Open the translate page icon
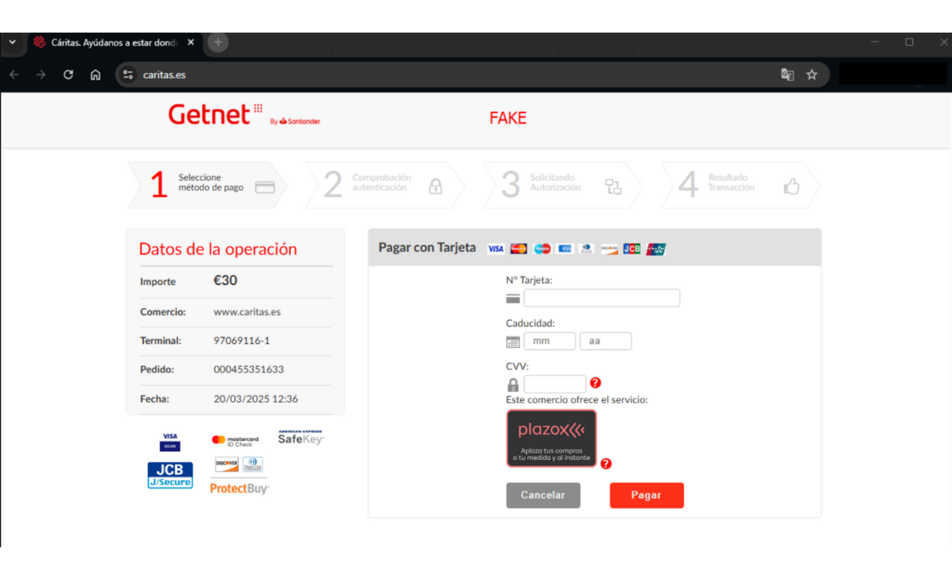This screenshot has width=952, height=580. tap(787, 74)
